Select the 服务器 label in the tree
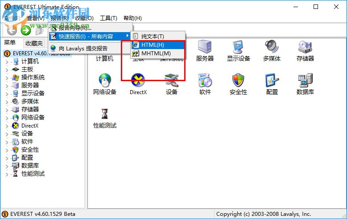This screenshot has height=219, width=347. click(x=30, y=85)
